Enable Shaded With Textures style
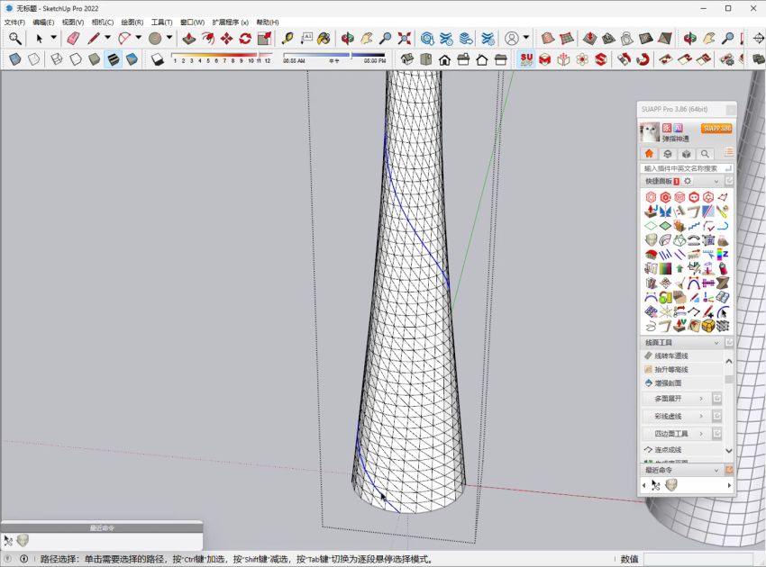 coord(113,59)
